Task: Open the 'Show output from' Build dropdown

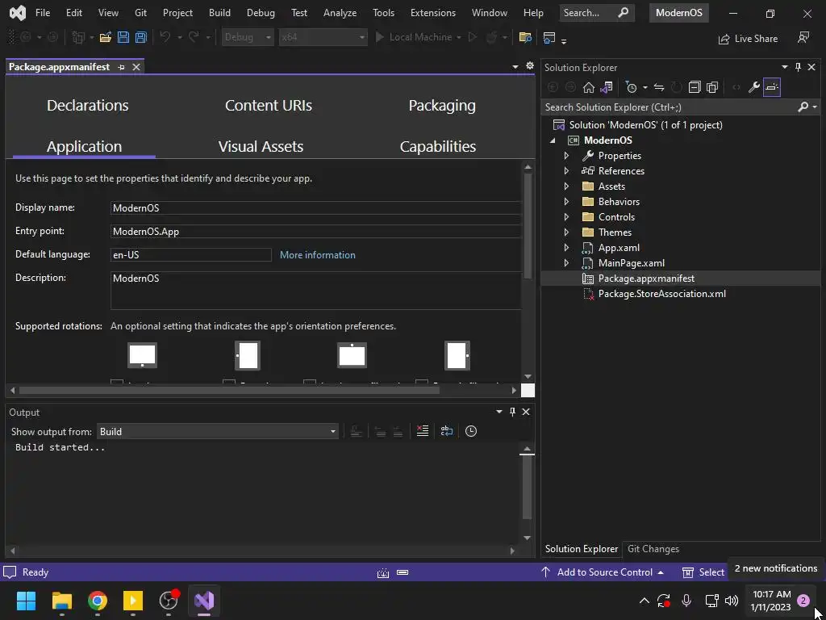Action: (218, 432)
